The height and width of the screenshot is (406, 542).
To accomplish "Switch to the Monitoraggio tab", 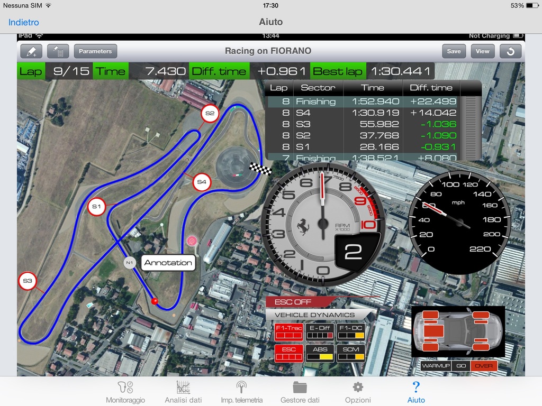I will click(x=125, y=392).
